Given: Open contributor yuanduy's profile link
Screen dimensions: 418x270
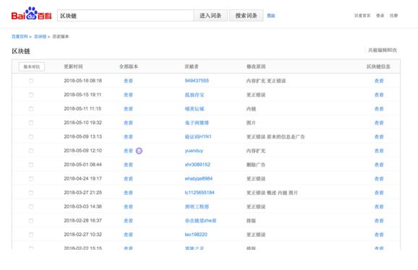Looking at the screenshot, I should [x=194, y=151].
